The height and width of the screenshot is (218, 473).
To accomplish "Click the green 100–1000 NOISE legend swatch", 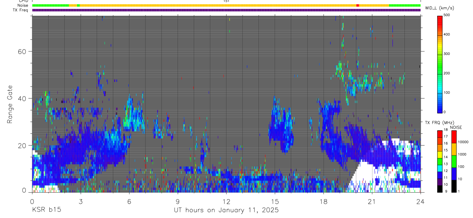I will coord(453,161).
